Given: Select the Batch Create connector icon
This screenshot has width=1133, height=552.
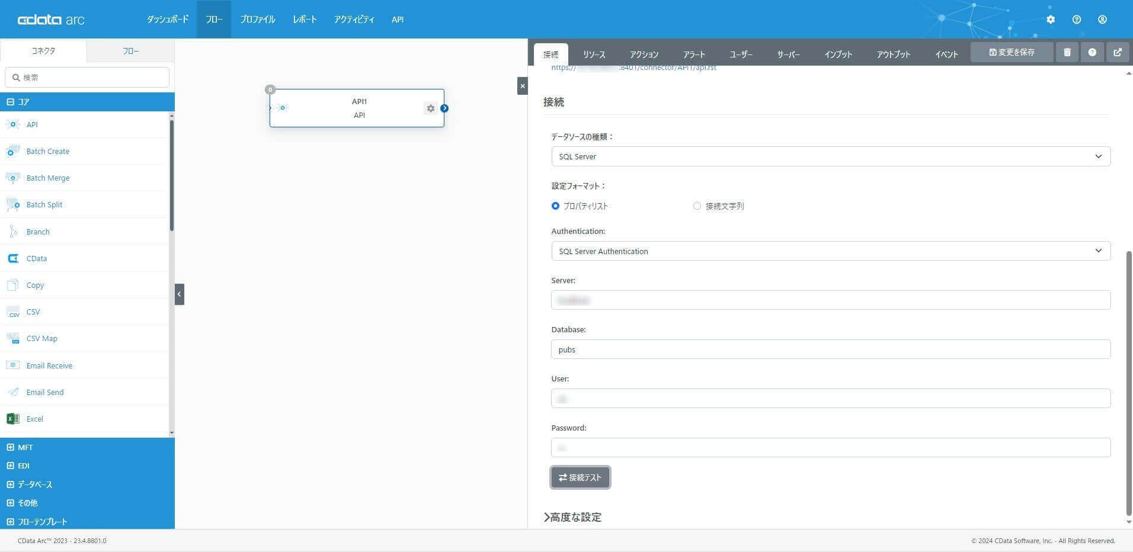Looking at the screenshot, I should click(x=13, y=151).
